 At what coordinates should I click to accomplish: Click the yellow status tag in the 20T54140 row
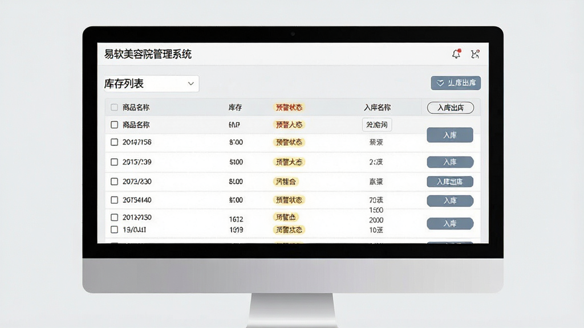point(289,200)
